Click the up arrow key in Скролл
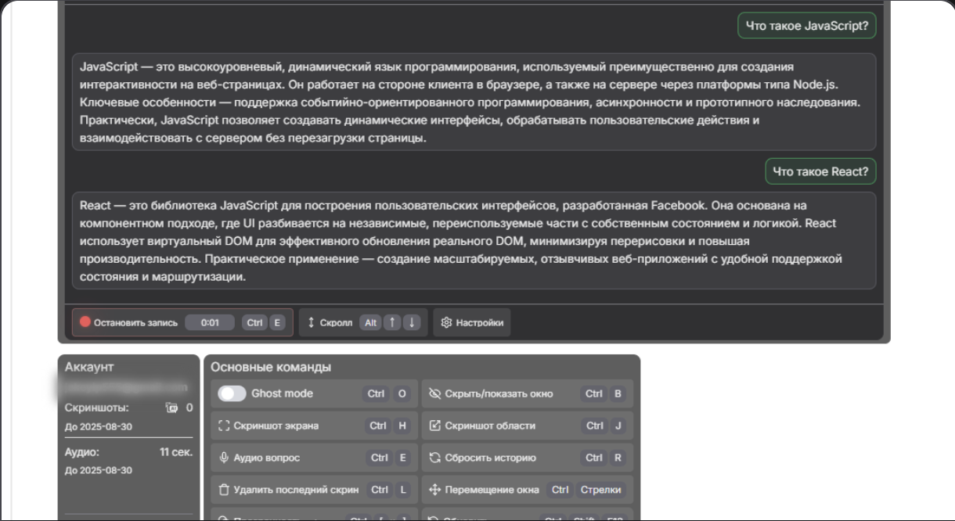The width and height of the screenshot is (955, 521). 394,322
